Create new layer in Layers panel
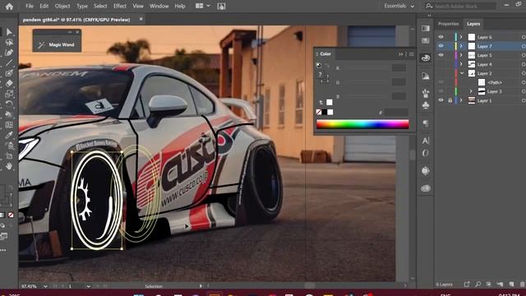This screenshot has height=296, width=526. pyautogui.click(x=511, y=284)
